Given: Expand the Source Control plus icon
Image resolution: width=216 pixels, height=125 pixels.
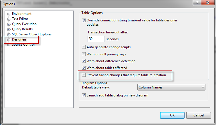Looking at the screenshot, I should 9,45.
